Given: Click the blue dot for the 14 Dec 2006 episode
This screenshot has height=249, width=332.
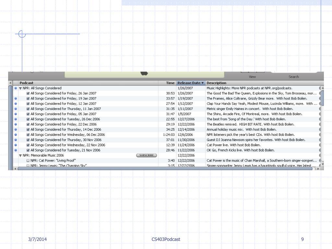Looking at the screenshot, I should point(16,129).
